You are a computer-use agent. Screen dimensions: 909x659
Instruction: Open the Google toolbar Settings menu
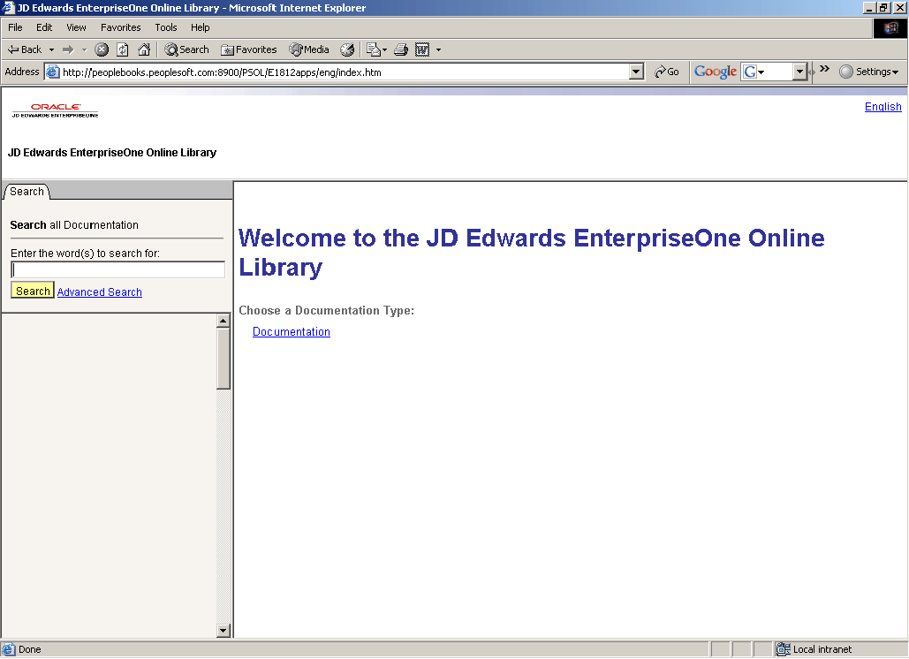(x=869, y=72)
